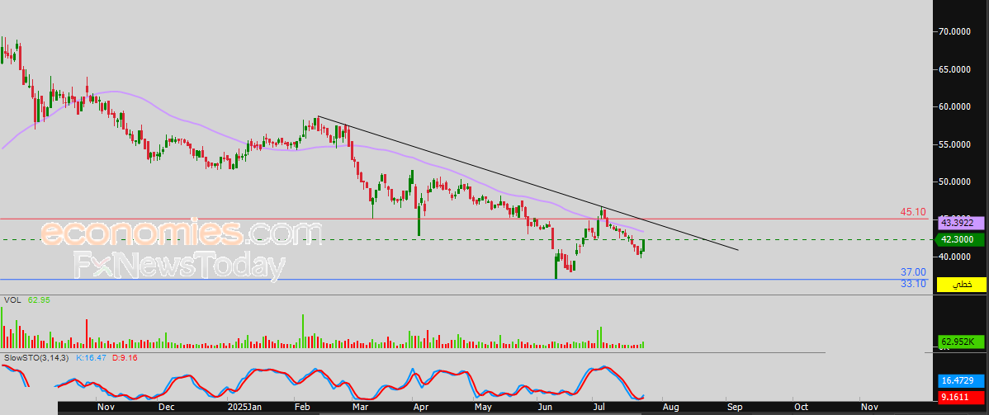This screenshot has height=415, width=989.
Task: Click the green 62.952K volume tag
Action: point(961,342)
